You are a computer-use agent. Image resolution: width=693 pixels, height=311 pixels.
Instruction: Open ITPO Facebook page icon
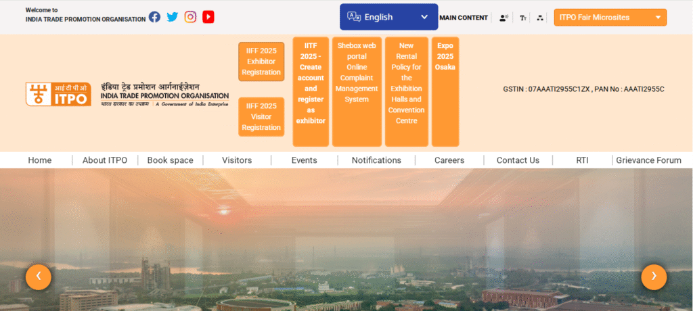pos(154,17)
